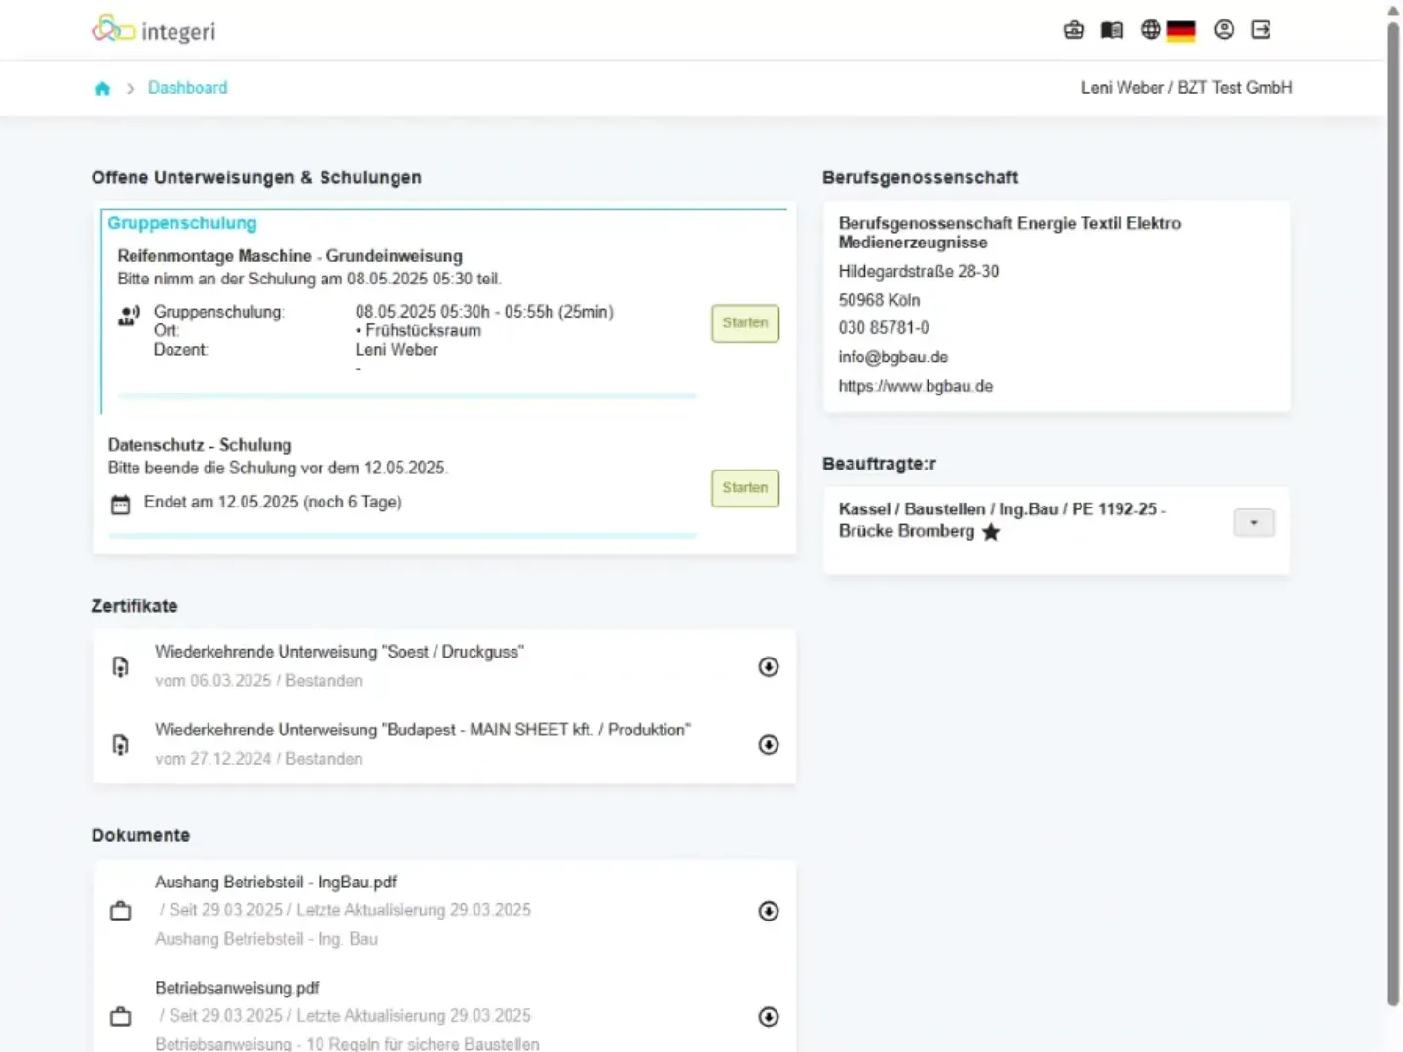This screenshot has width=1403, height=1052.
Task: Open language selector with German flag
Action: (x=1168, y=30)
